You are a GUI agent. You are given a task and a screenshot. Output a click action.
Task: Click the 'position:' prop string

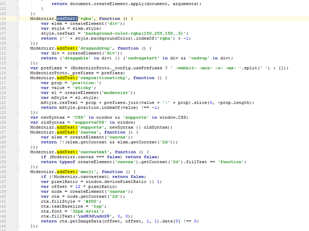[84, 83]
